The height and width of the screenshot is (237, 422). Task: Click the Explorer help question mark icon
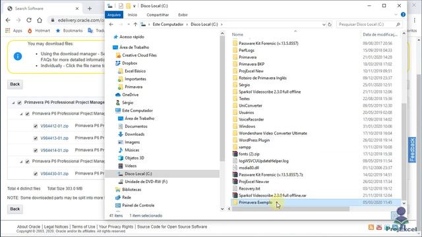tap(403, 14)
